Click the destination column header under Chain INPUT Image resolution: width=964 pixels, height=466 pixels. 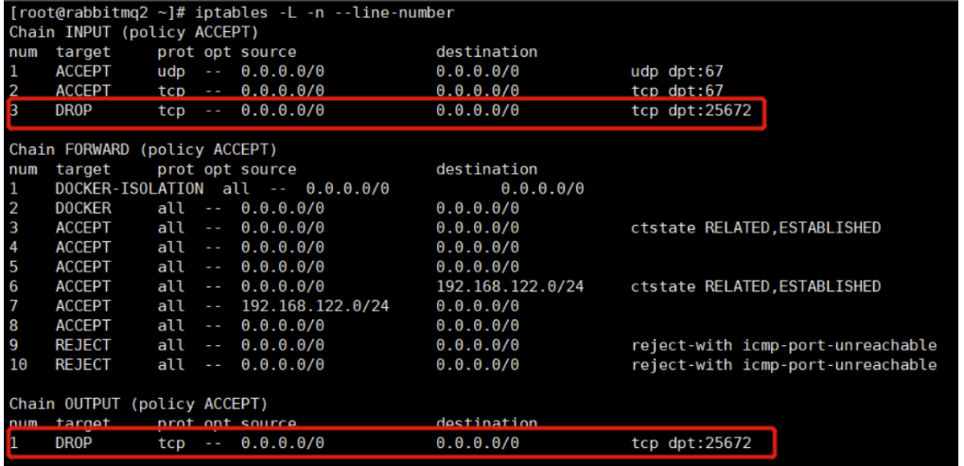tap(486, 52)
